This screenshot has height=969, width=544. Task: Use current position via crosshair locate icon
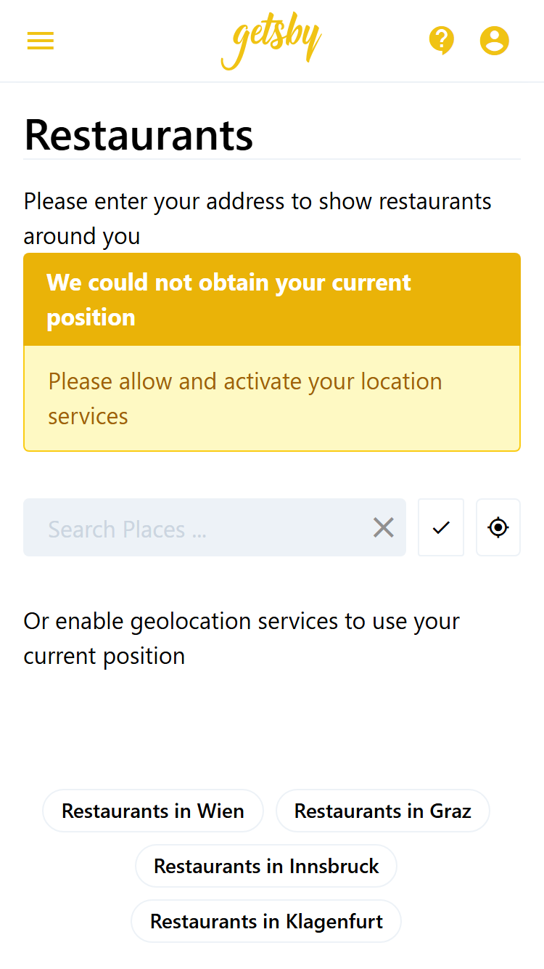pos(498,527)
